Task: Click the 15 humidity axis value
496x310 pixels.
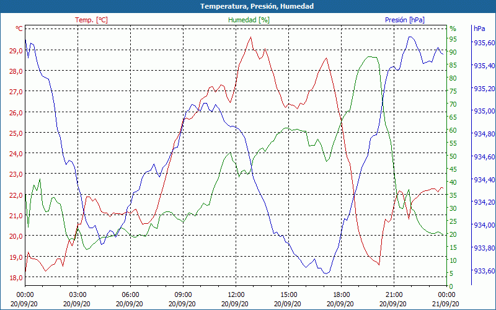Action: [453, 247]
